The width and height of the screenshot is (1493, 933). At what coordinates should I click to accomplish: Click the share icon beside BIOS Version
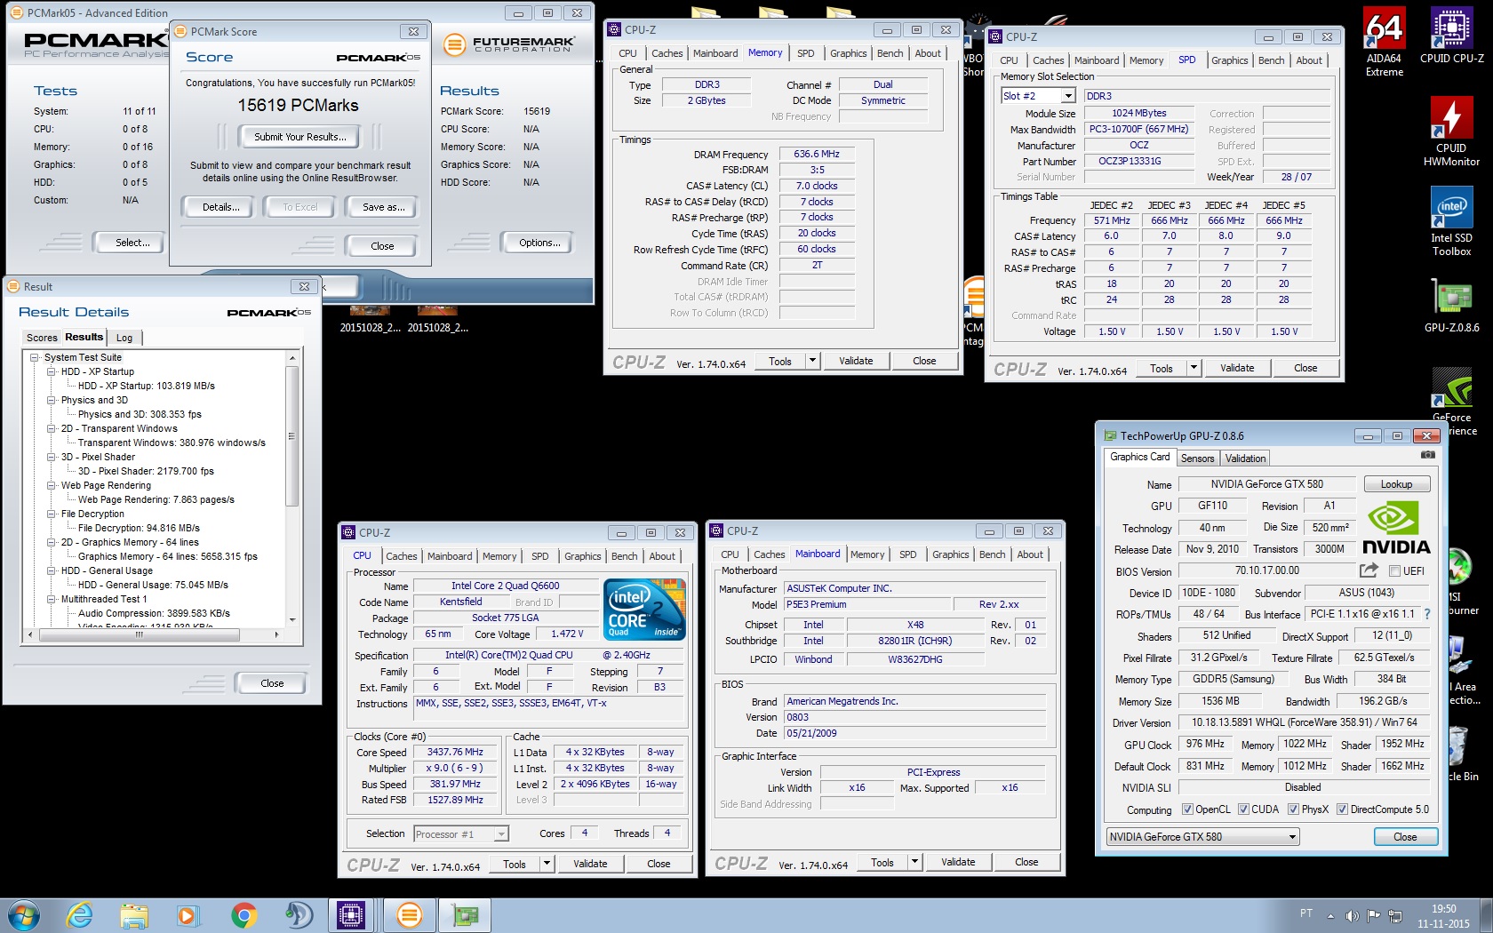[1369, 570]
